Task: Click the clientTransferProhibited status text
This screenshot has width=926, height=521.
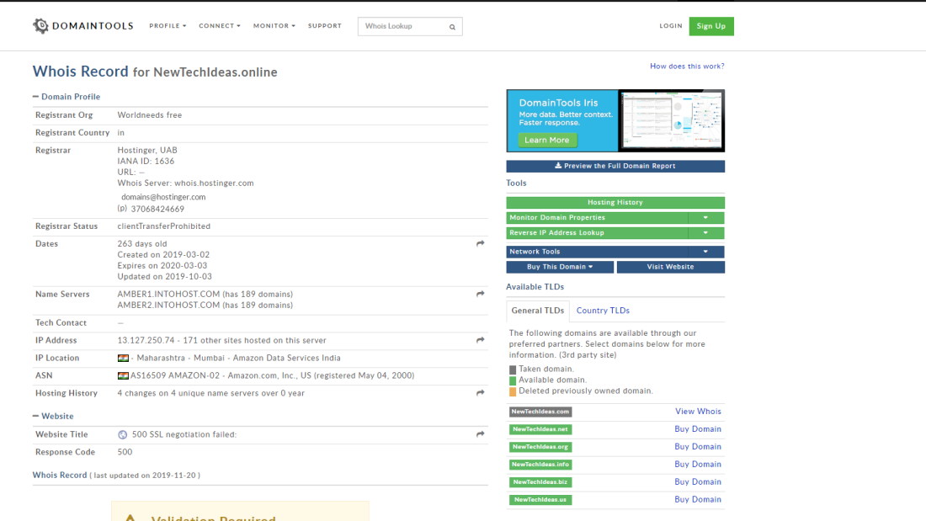Action: point(163,226)
